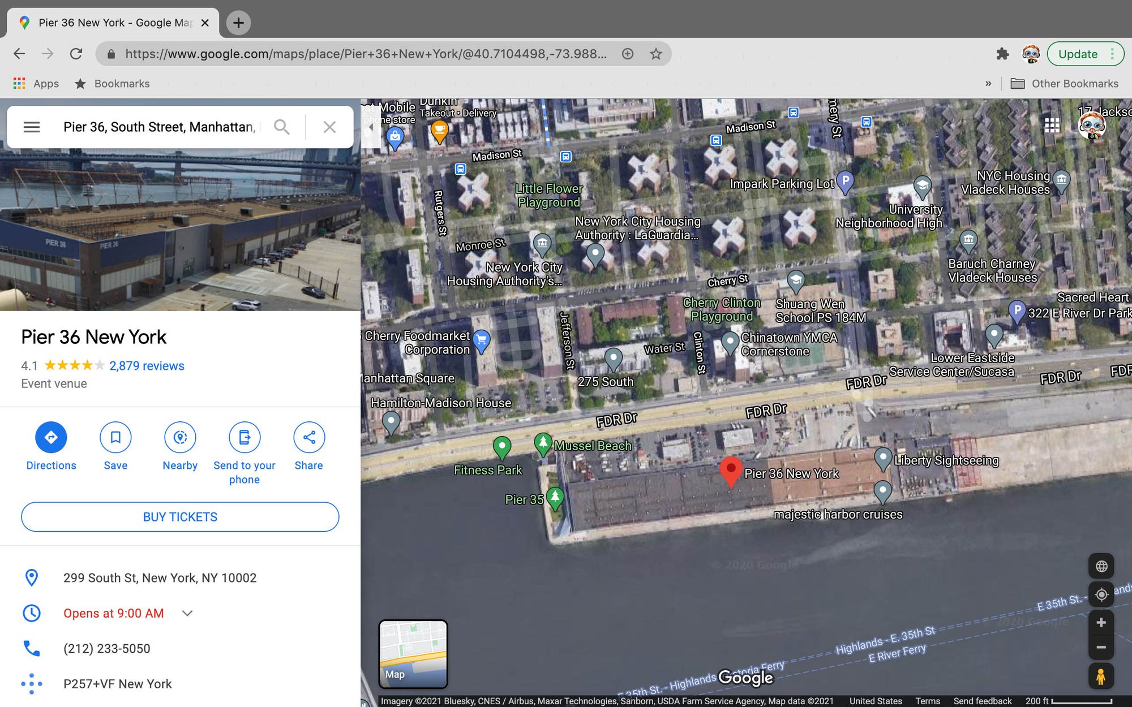Click the Mussel Beach park marker
This screenshot has width=1132, height=707.
[x=543, y=444]
